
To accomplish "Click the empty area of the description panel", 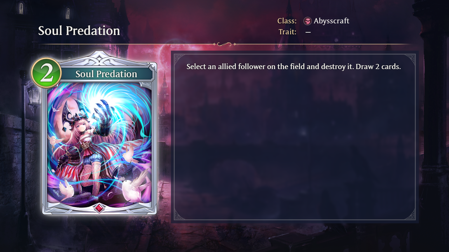I will (295, 147).
